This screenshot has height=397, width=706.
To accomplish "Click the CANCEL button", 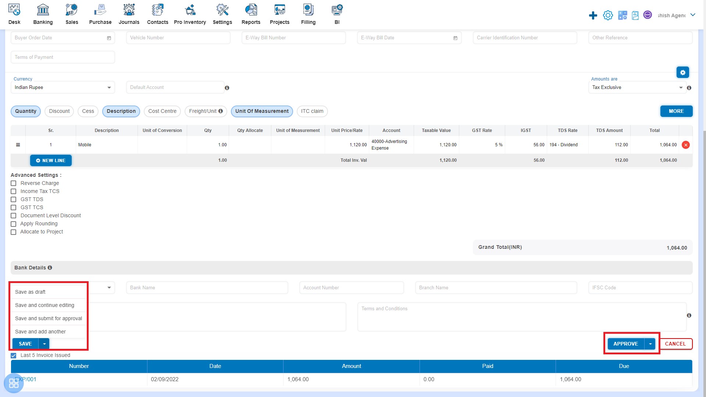I will coord(675,344).
